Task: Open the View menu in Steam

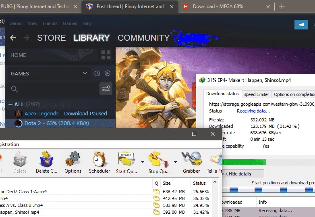Action: [33, 23]
